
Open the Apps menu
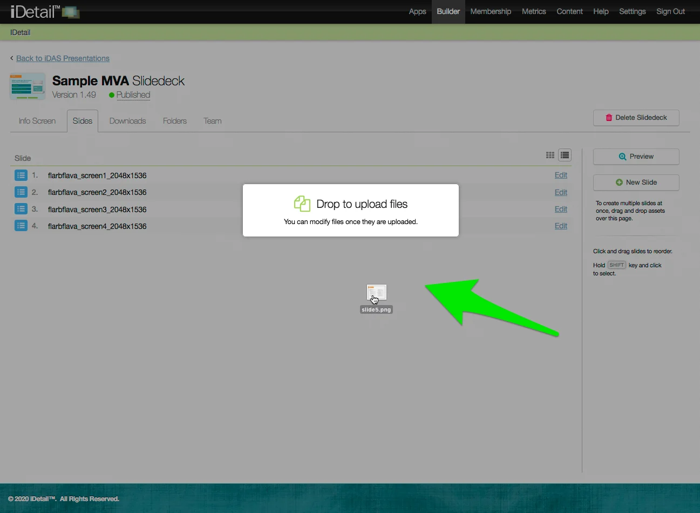(x=417, y=11)
